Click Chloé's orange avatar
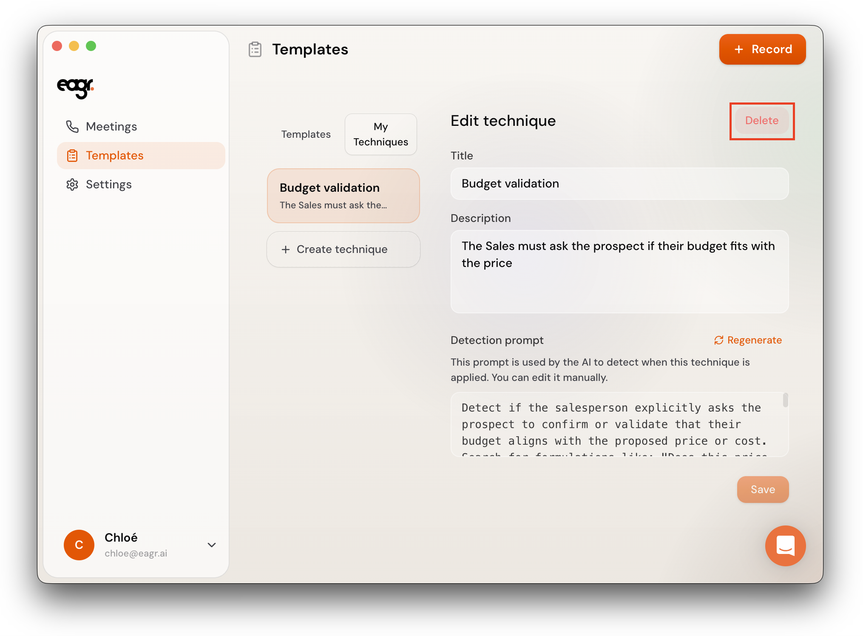Viewport: 863px width, 636px height. tap(79, 545)
